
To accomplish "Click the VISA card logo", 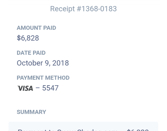I will pyautogui.click(x=25, y=88).
